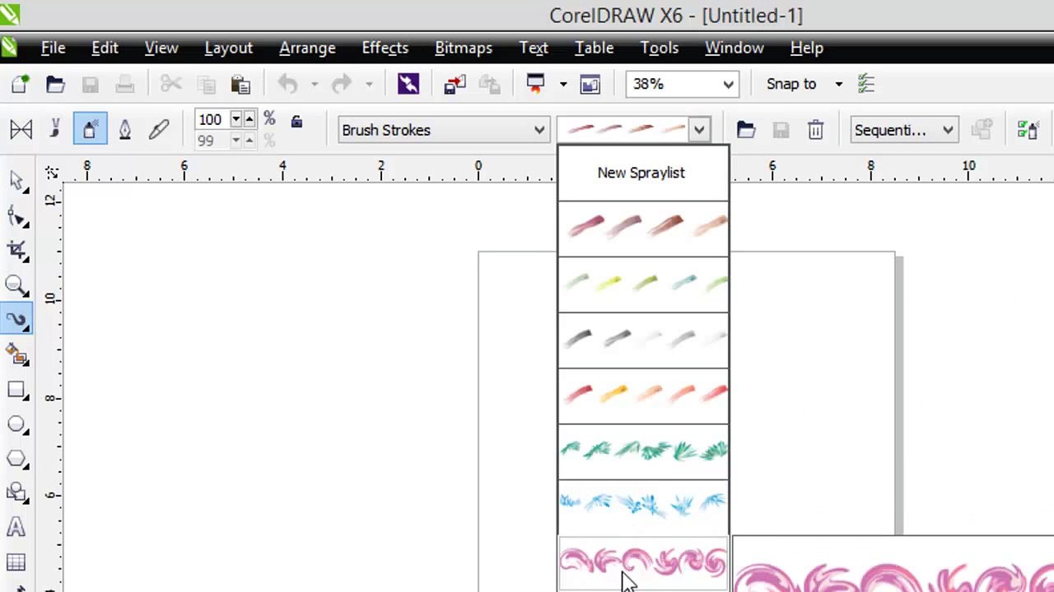Increase spray object size with up arrow
Screen dimensions: 1054x592
click(249, 119)
